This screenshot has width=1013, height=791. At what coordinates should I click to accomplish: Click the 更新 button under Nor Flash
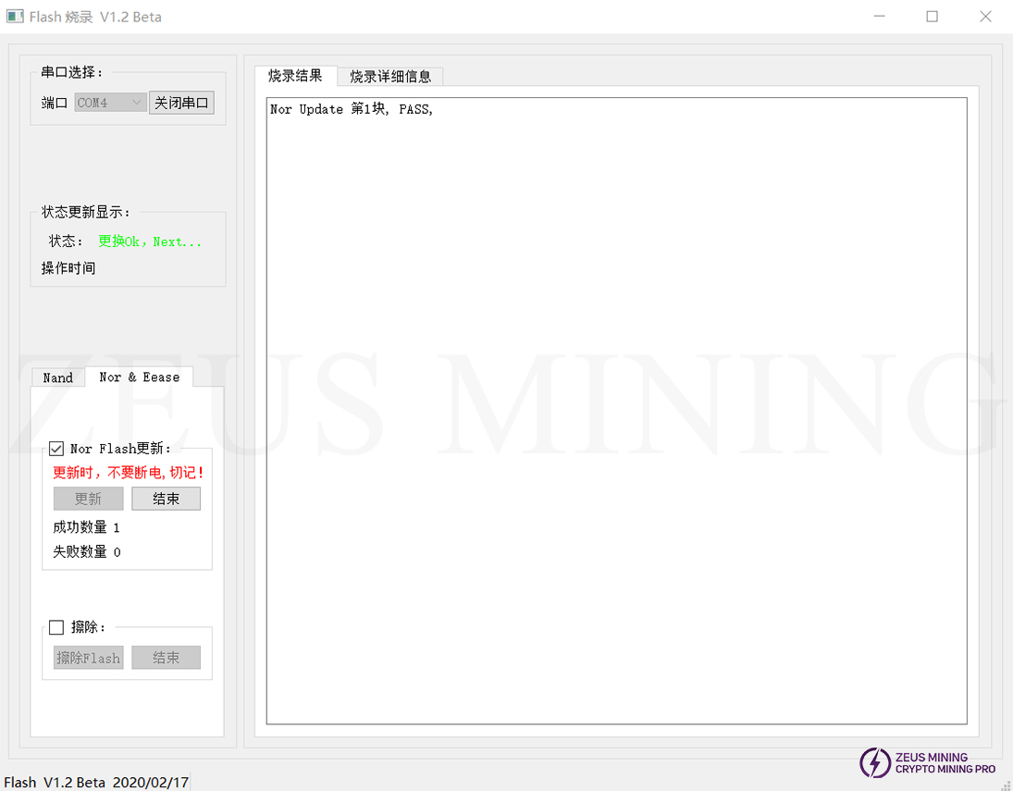tap(88, 499)
